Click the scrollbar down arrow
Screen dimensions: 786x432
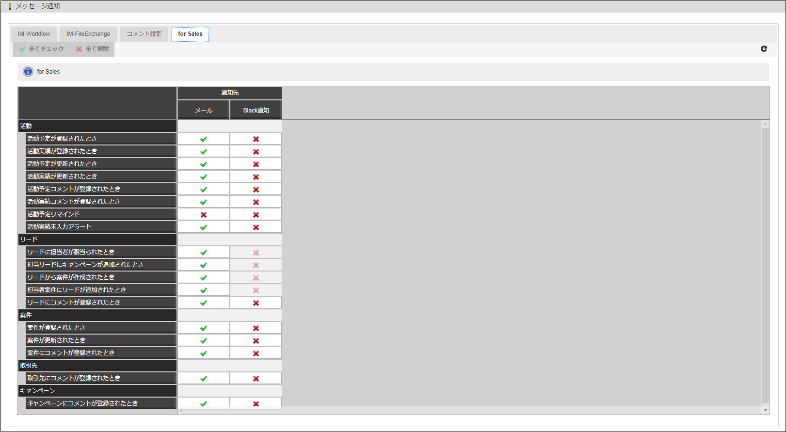point(765,410)
